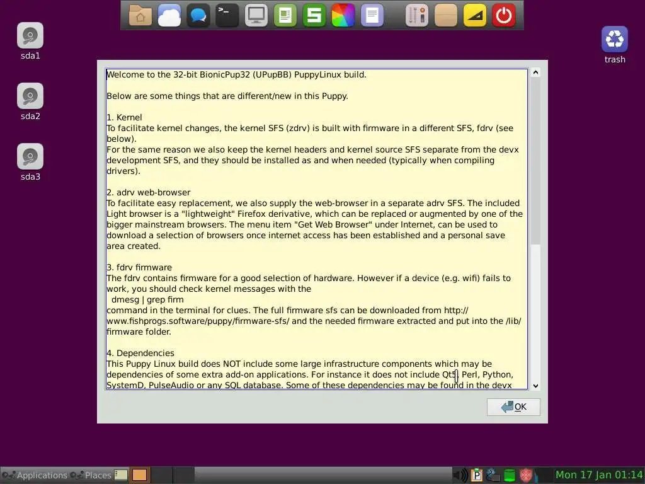Open the red firewall shield tray icon
The width and height of the screenshot is (645, 484).
click(x=526, y=475)
